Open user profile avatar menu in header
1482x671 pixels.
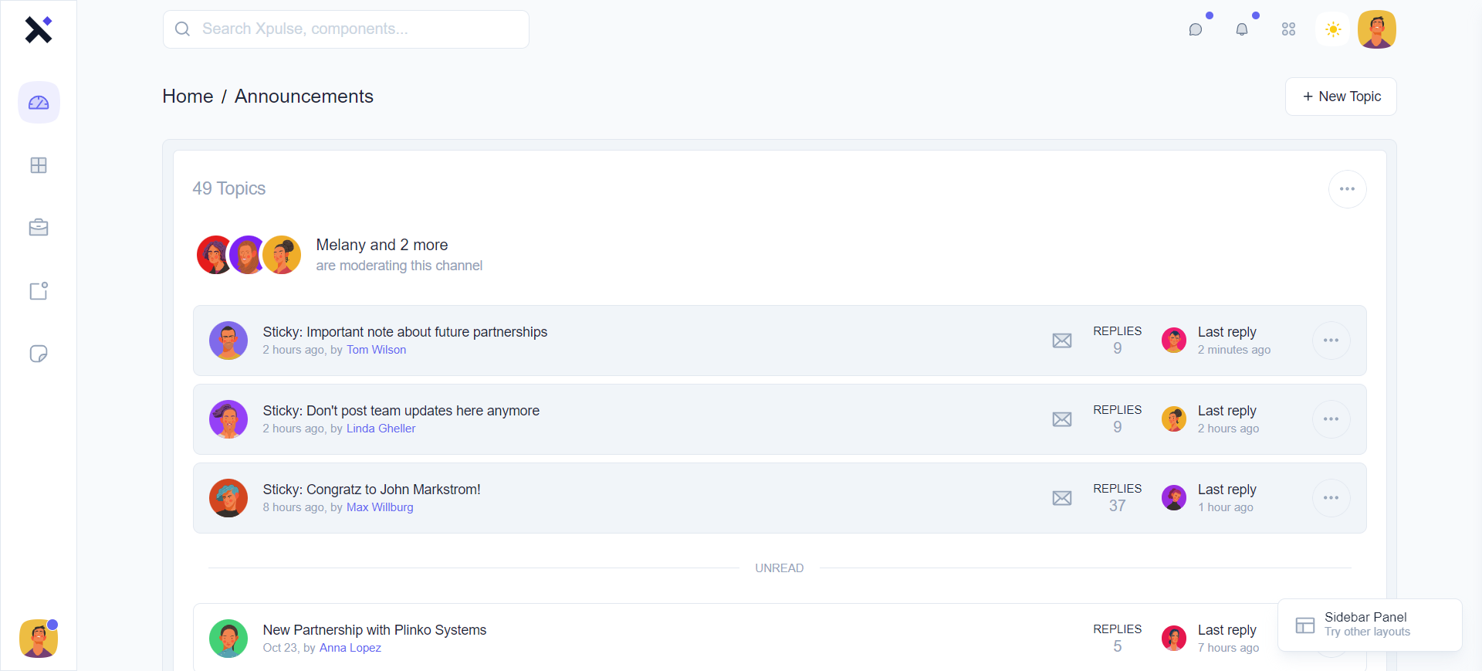[1377, 29]
